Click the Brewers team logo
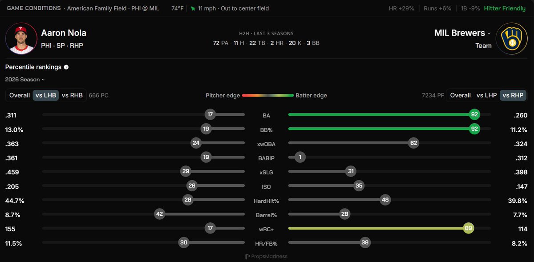534x262 pixels. (511, 39)
